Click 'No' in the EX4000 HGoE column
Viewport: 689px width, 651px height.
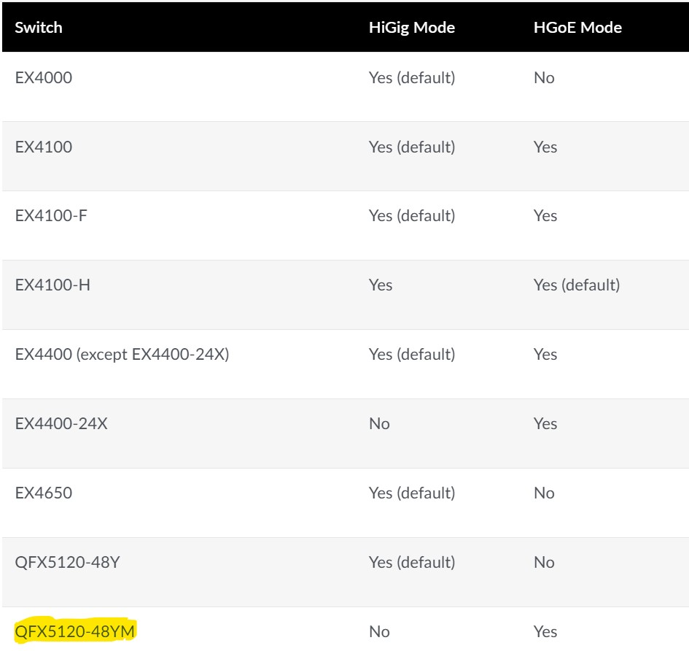click(544, 77)
